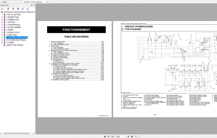Viewport: 217px width, 138px height.
Task: Switch to the Start tab
Action: 5,2
